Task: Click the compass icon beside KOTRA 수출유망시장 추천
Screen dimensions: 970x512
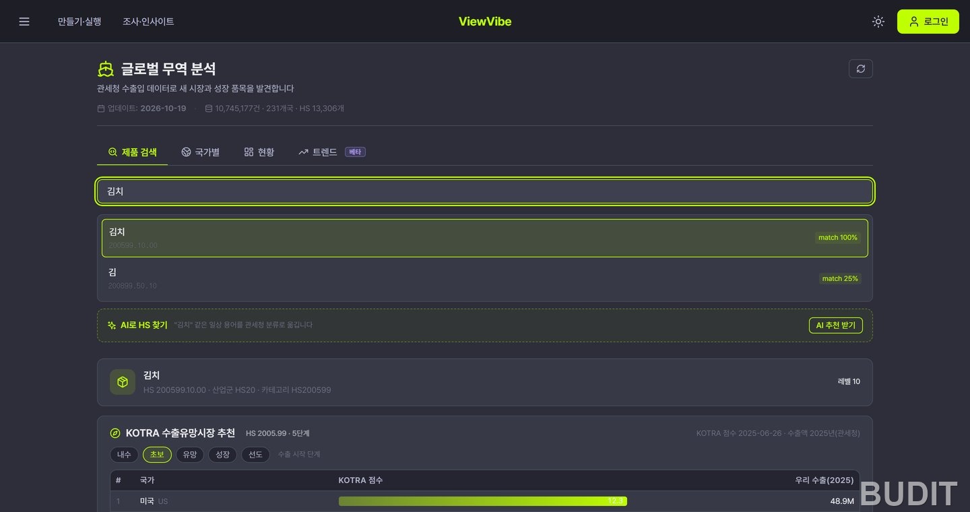Action: (x=115, y=433)
